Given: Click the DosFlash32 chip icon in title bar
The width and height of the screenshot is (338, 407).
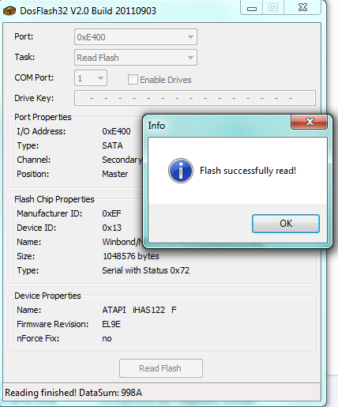Looking at the screenshot, I should [x=9, y=11].
